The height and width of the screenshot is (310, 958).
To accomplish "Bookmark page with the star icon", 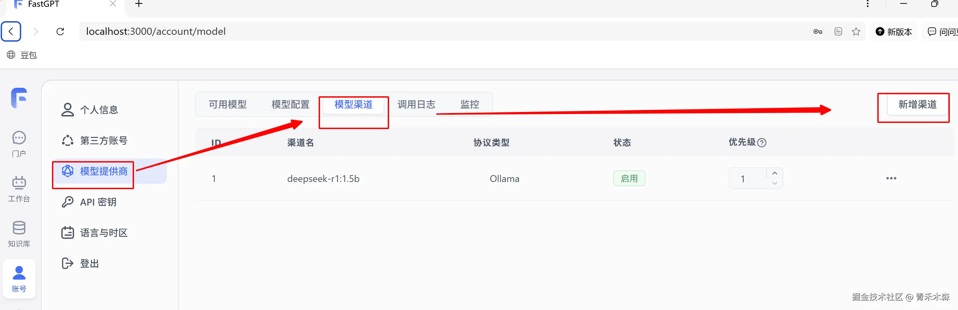I will pos(856,31).
